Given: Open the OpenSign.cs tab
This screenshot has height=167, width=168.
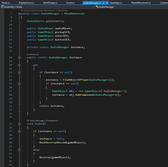Looking at the screenshot, I should [x=116, y=3].
